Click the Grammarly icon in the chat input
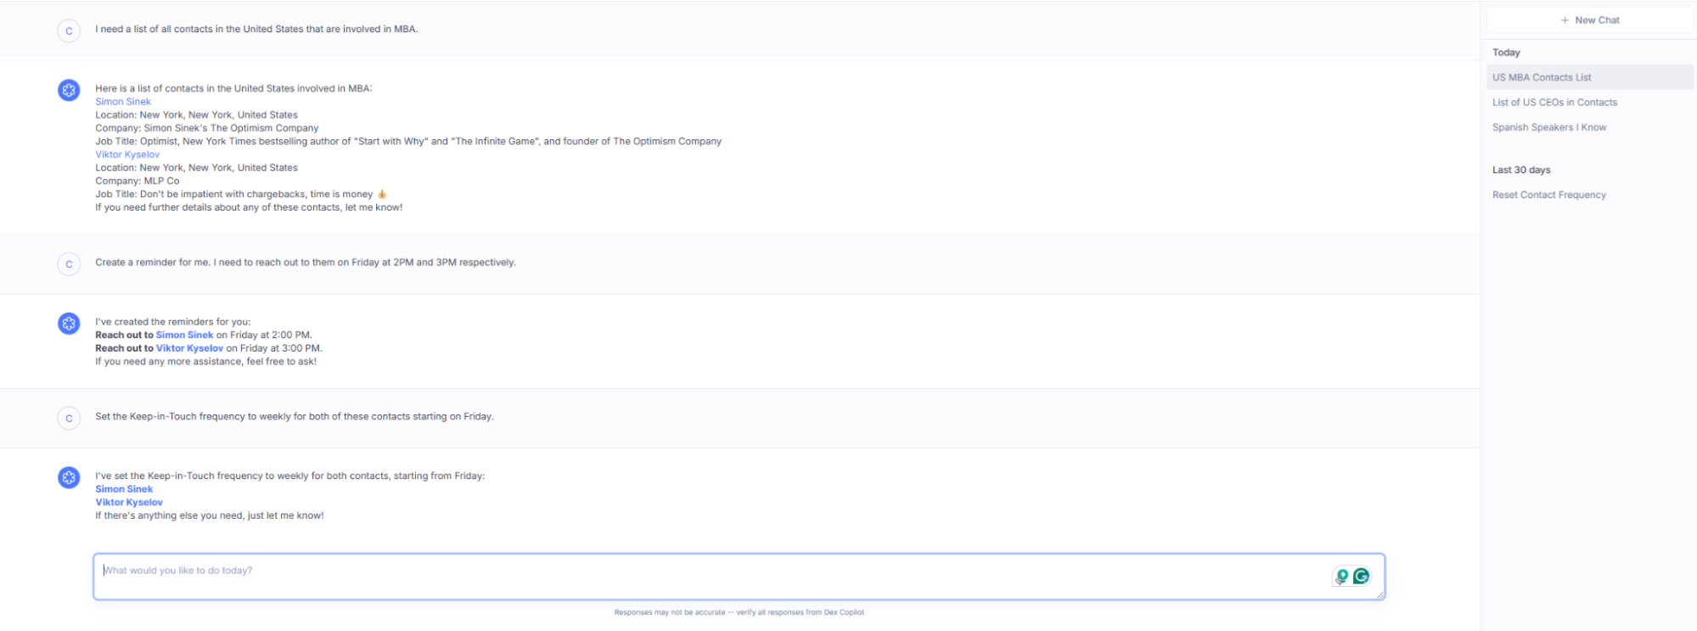Viewport: 1697px width, 631px height. 1361,577
